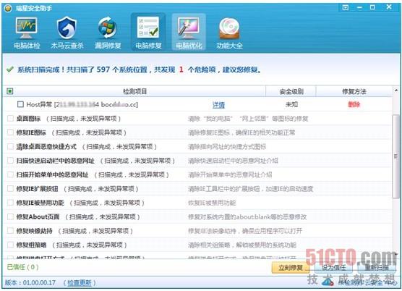The height and width of the screenshot is (291, 402).
Task: Click description 恢复IE被禁用功能
Action: click(212, 203)
